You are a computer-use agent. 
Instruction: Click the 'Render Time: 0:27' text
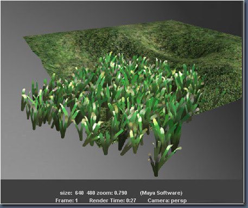pos(112,200)
